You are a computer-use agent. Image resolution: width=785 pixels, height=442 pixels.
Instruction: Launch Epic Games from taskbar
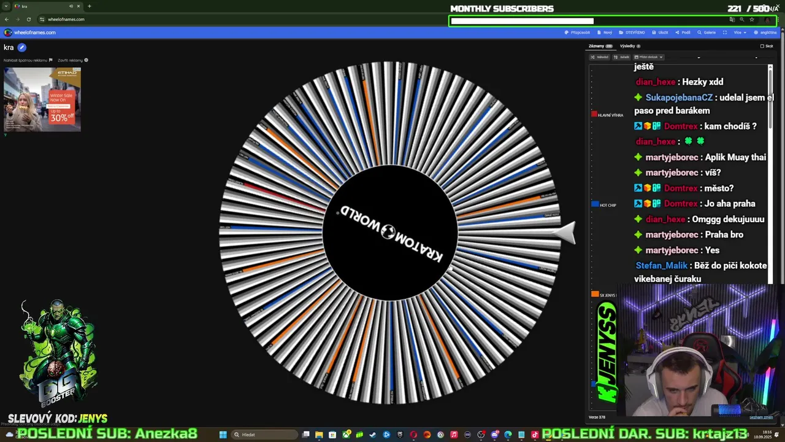pyautogui.click(x=400, y=435)
